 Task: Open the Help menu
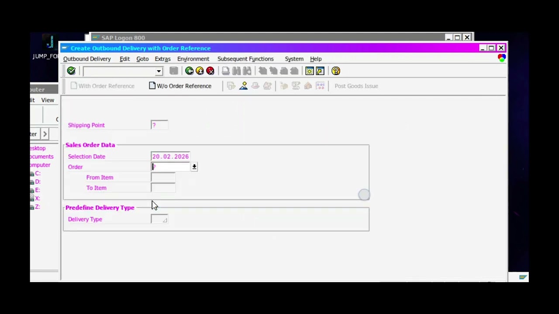(x=316, y=59)
